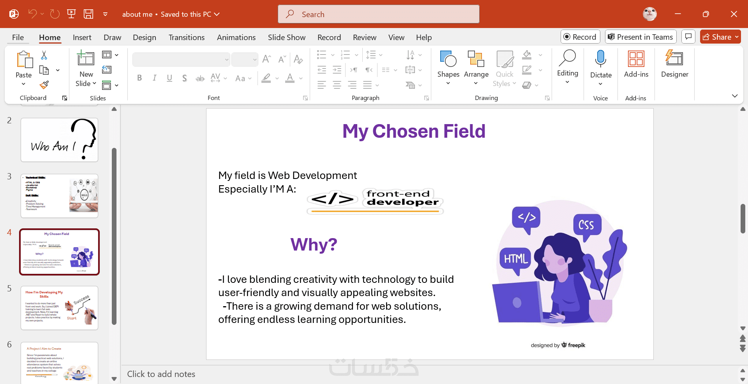This screenshot has width=748, height=384.
Task: Toggle Bold formatting
Action: click(139, 78)
